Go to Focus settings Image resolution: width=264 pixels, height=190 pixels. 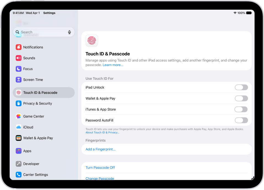44,69
